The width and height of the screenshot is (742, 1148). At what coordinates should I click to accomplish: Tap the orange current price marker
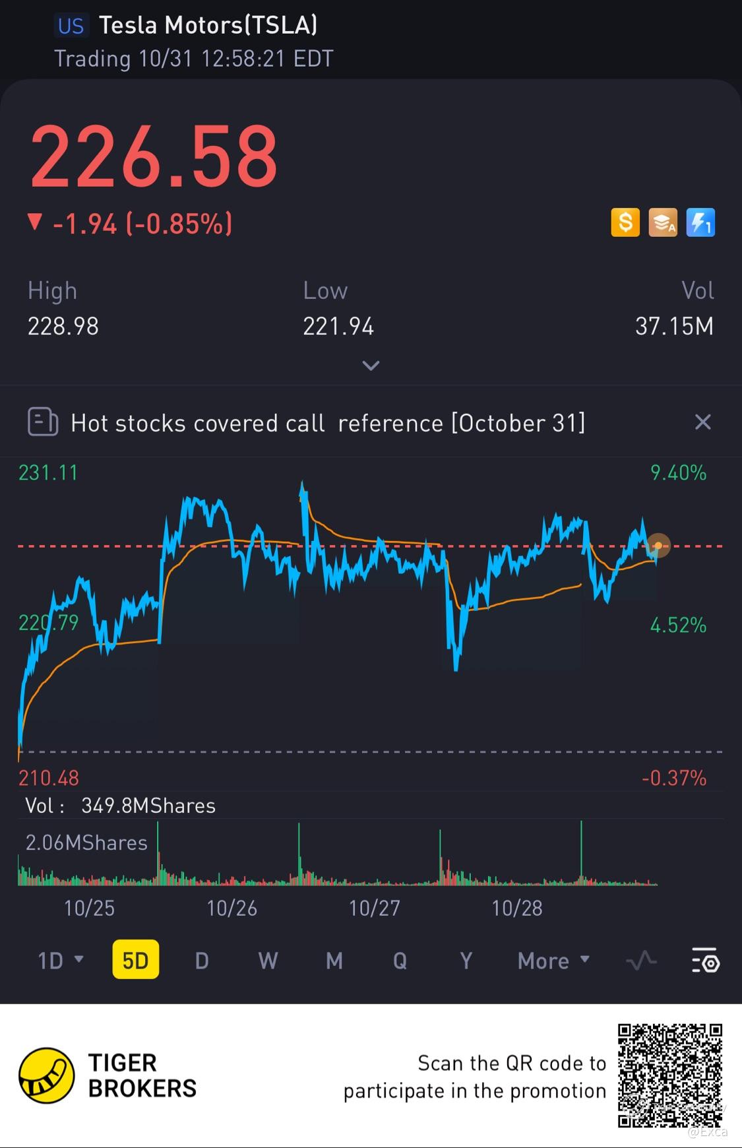tap(658, 546)
